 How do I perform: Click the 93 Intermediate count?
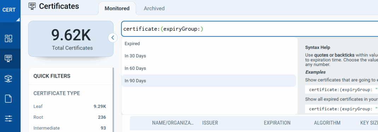point(103,128)
